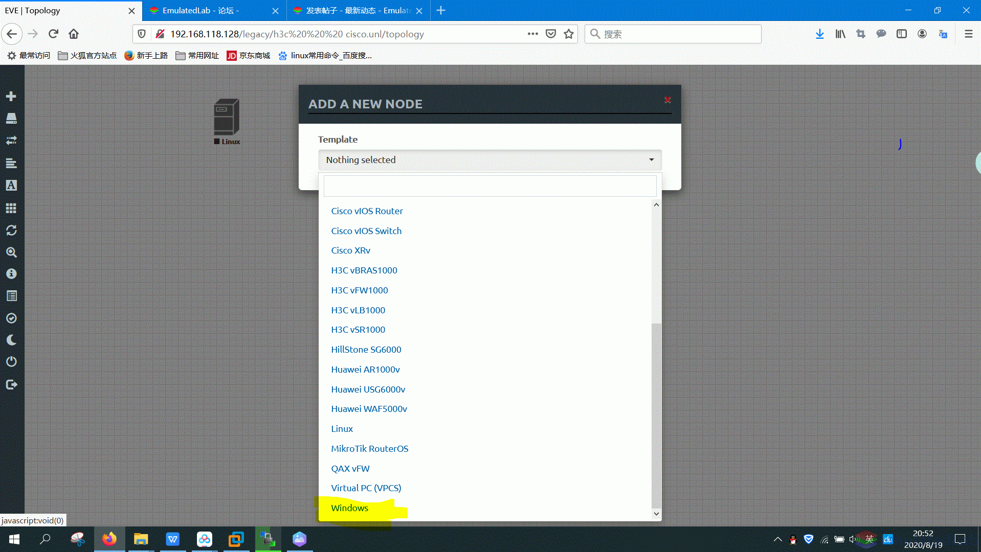Click the list scroll up arrow

click(x=656, y=205)
